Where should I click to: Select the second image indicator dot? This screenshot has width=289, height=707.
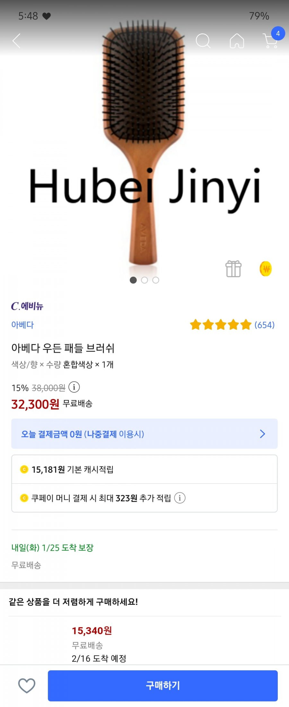(144, 280)
